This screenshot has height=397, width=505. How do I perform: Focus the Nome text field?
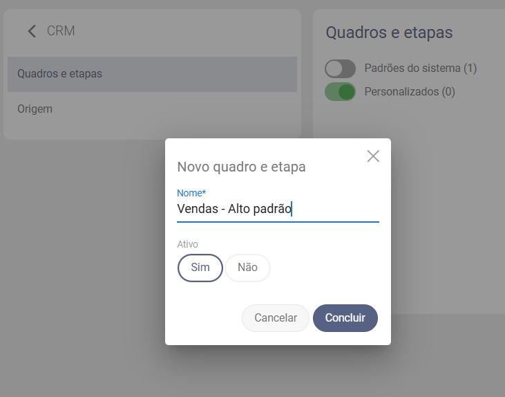[278, 209]
